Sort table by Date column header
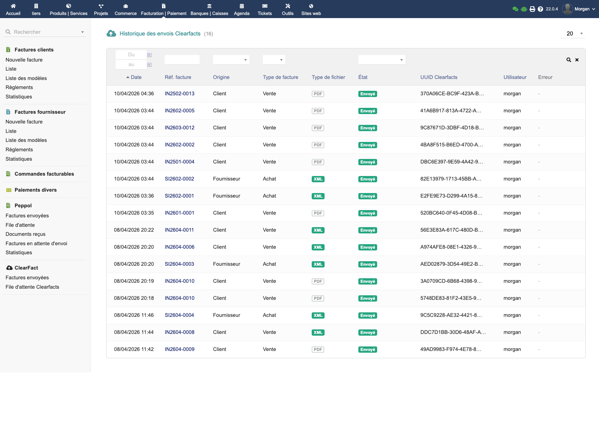 coord(136,77)
